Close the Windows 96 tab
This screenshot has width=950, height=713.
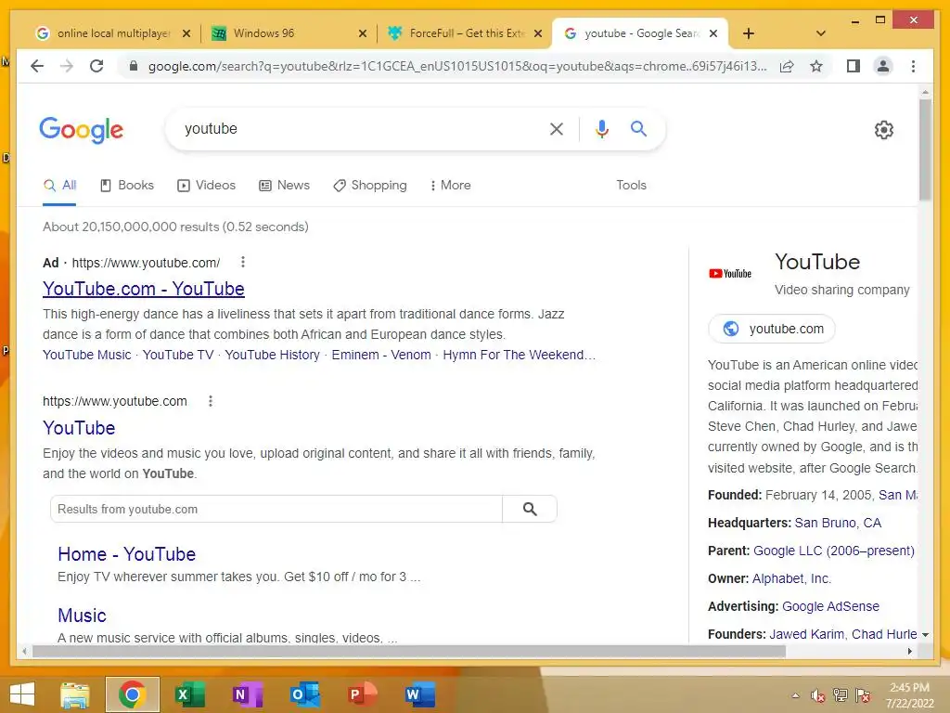click(363, 33)
